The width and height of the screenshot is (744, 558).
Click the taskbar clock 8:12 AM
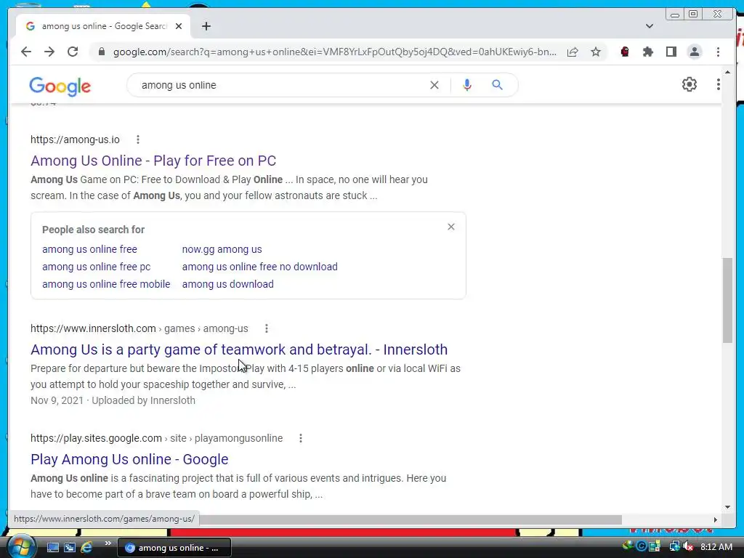[716, 547]
